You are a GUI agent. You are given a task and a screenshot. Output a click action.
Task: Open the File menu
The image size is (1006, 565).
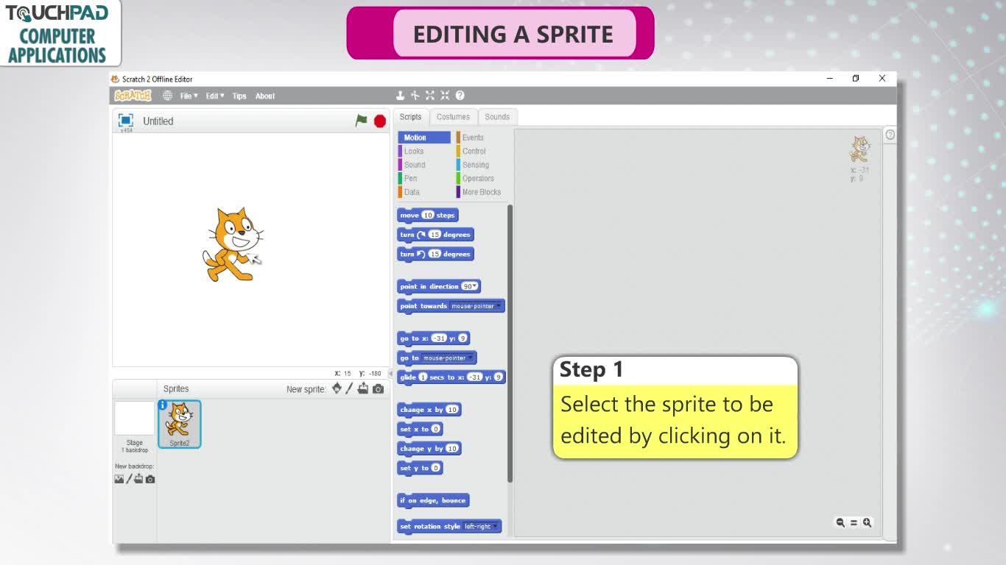[189, 96]
